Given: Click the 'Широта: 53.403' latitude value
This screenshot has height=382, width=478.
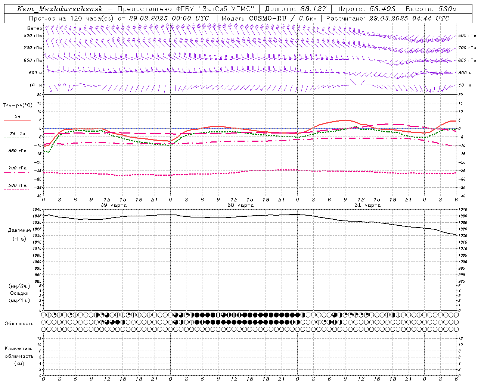Looking at the screenshot, I should [366, 9].
